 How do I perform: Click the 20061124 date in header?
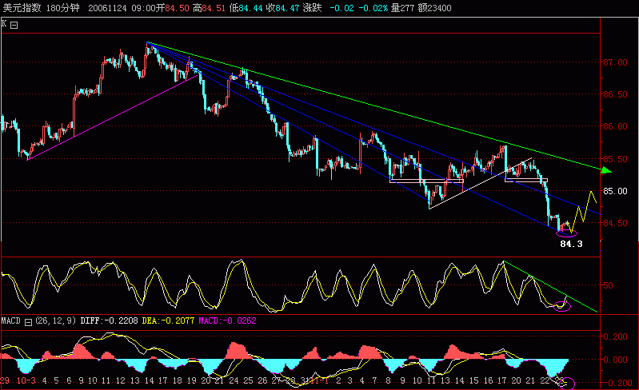tap(107, 8)
